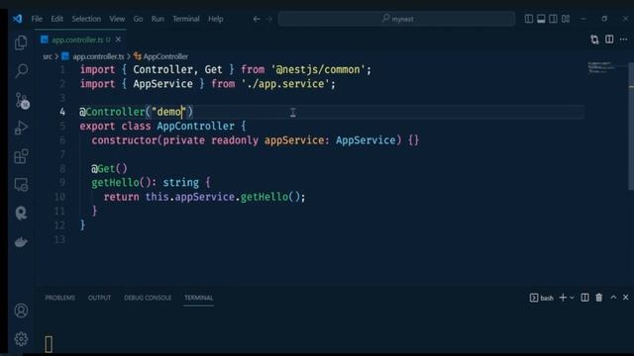The width and height of the screenshot is (634, 356).
Task: Close the bottom panel
Action: [625, 298]
